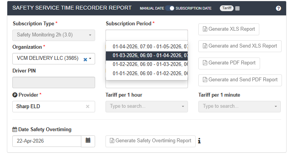Click Generate XLS Report button
Image resolution: width=290 pixels, height=158 pixels.
tap(229, 29)
